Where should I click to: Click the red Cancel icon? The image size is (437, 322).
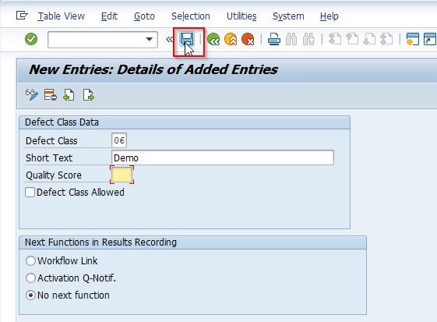pos(248,39)
